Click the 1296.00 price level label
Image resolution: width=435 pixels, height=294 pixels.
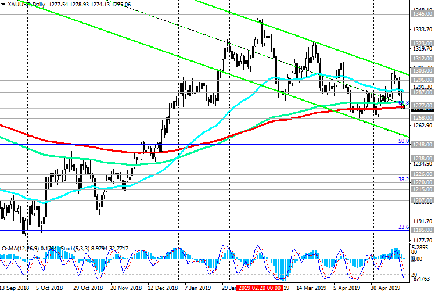click(x=422, y=80)
